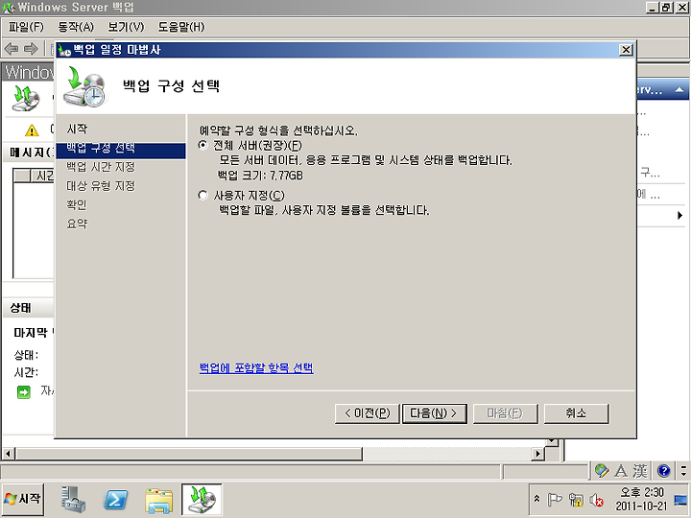Open the 파일(F) menu
The image size is (691, 518).
pyautogui.click(x=26, y=27)
